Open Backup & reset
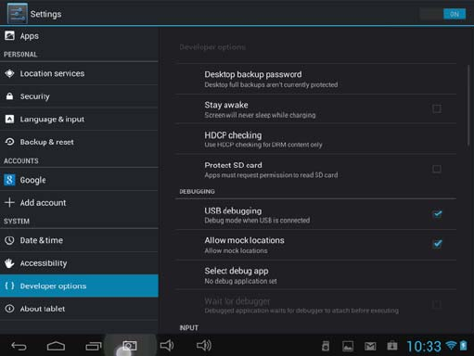 point(79,142)
